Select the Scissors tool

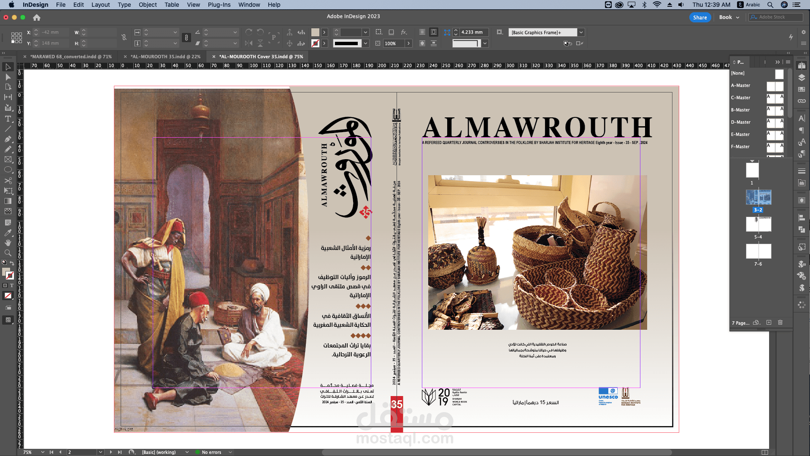[8, 180]
